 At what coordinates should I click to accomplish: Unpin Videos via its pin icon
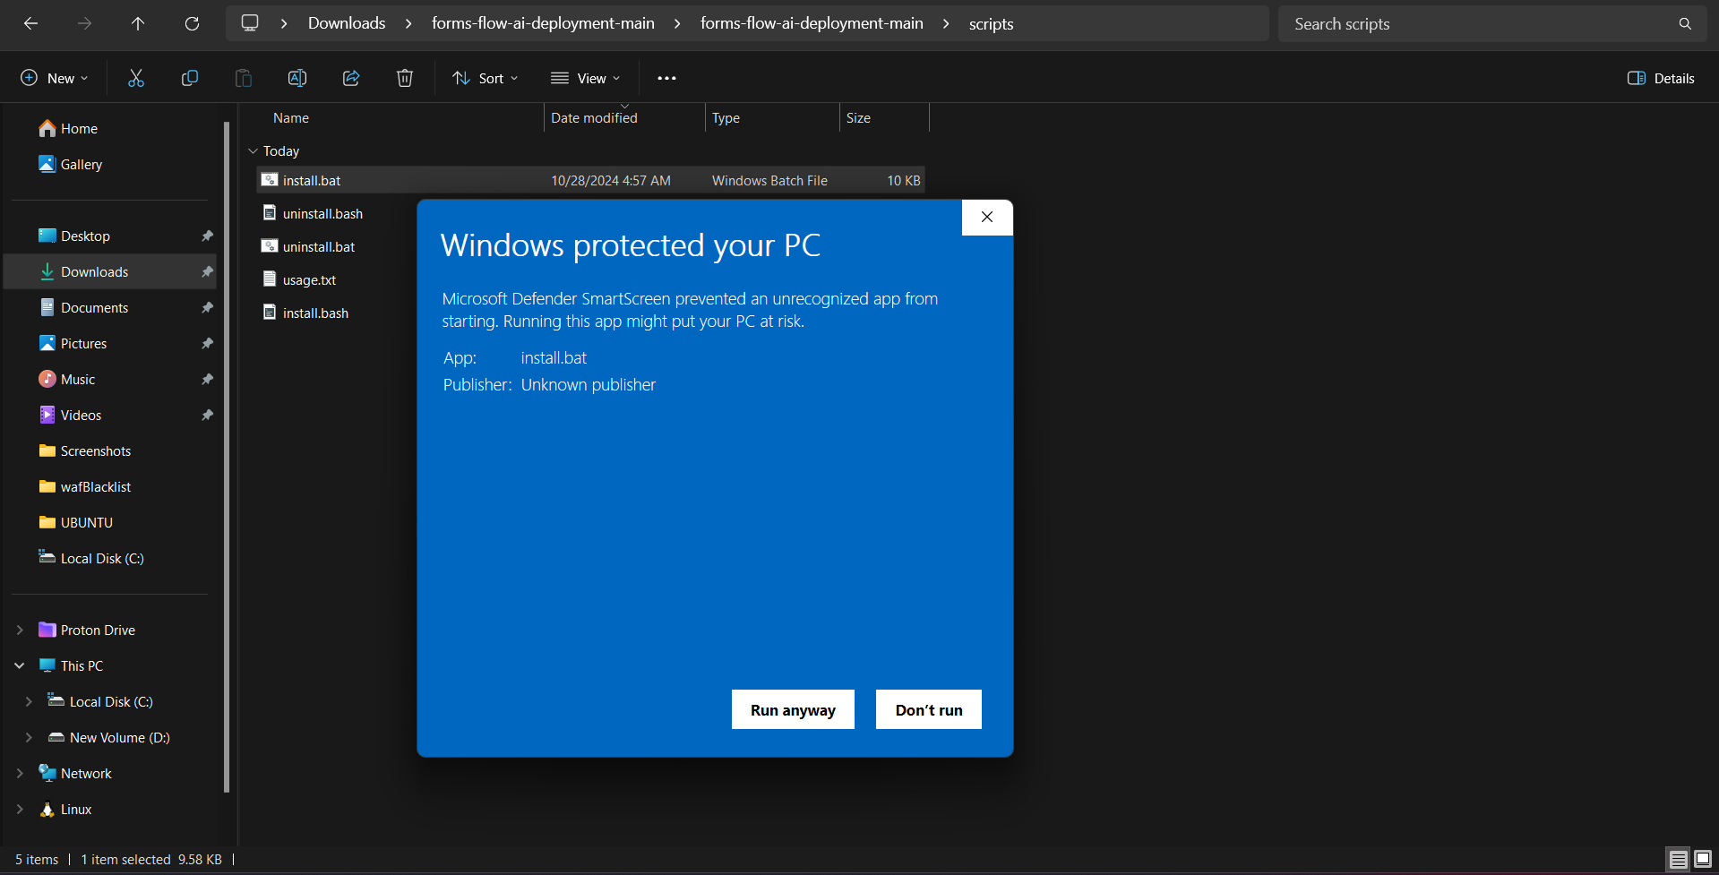(207, 416)
